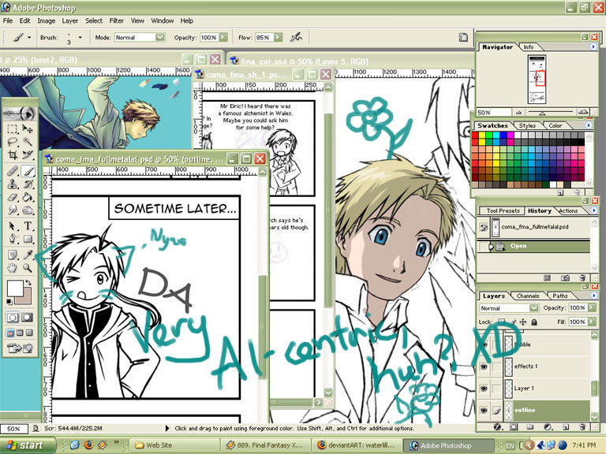The width and height of the screenshot is (606, 454).
Task: Delete layer with Layers panel trash icon
Action: (x=582, y=427)
